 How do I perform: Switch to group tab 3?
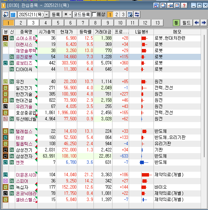(x=33, y=23)
